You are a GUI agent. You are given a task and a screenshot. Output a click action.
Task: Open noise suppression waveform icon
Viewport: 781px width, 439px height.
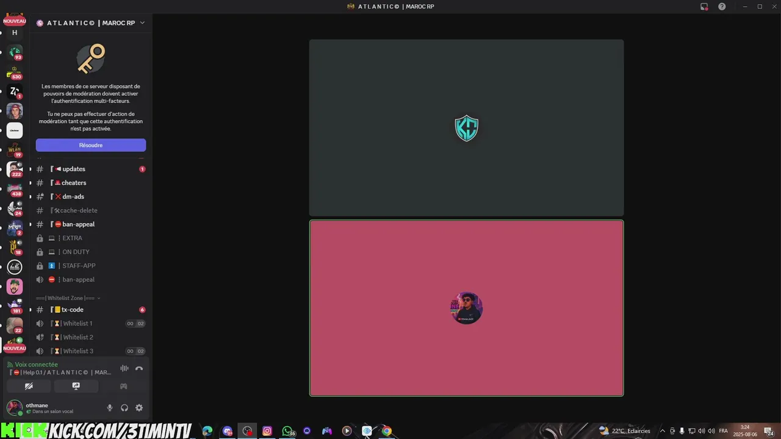pos(124,368)
